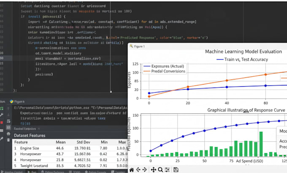The image size is (287, 173).
Task: Open the Python Packages tool window
Action: tap(52, 172)
